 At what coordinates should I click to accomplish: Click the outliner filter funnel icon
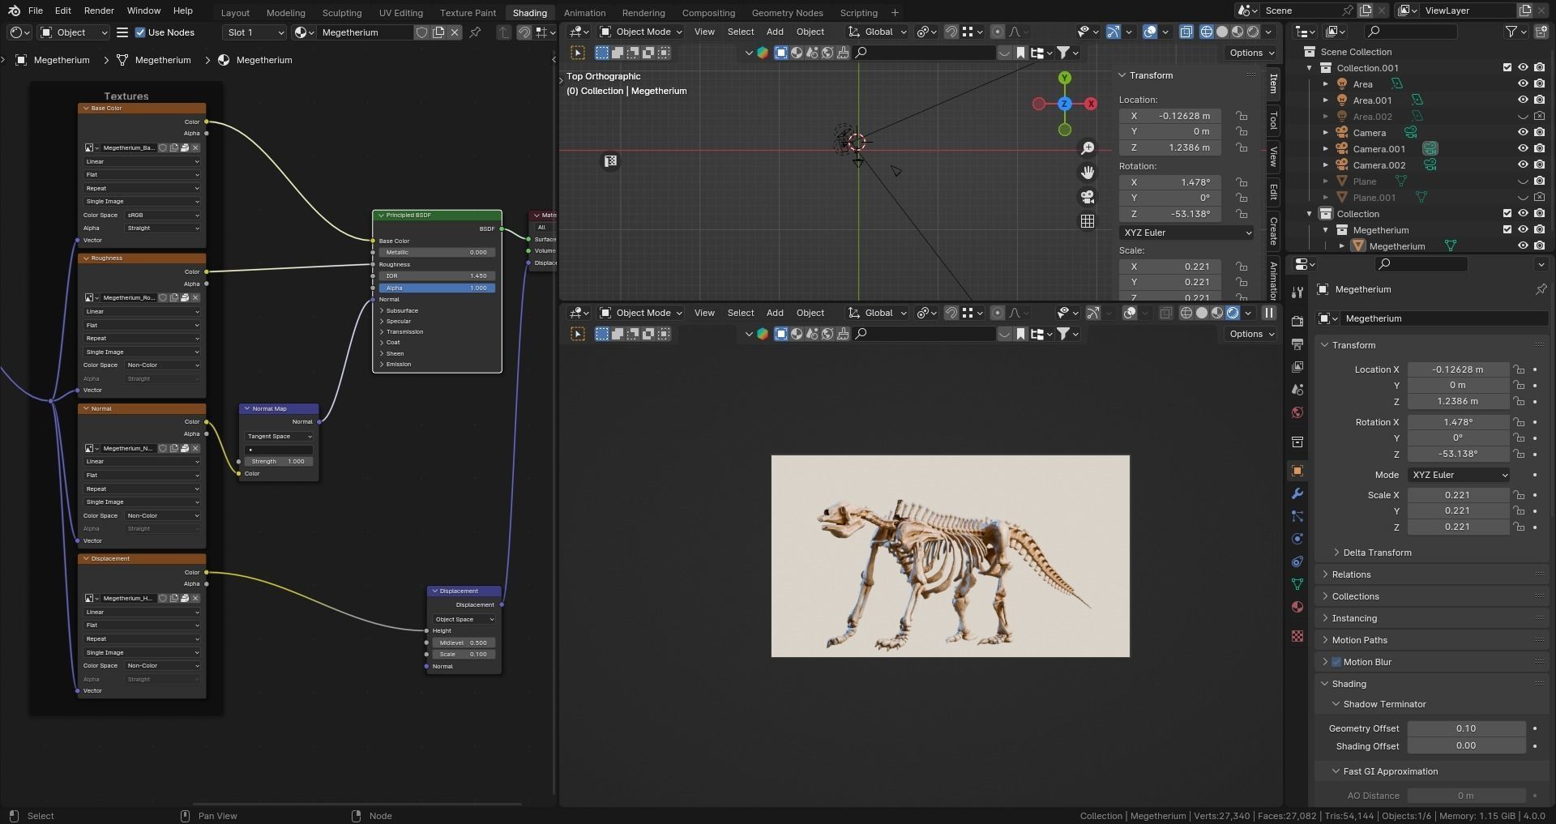pyautogui.click(x=1511, y=32)
